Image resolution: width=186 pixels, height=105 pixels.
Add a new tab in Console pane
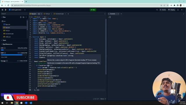(121, 14)
